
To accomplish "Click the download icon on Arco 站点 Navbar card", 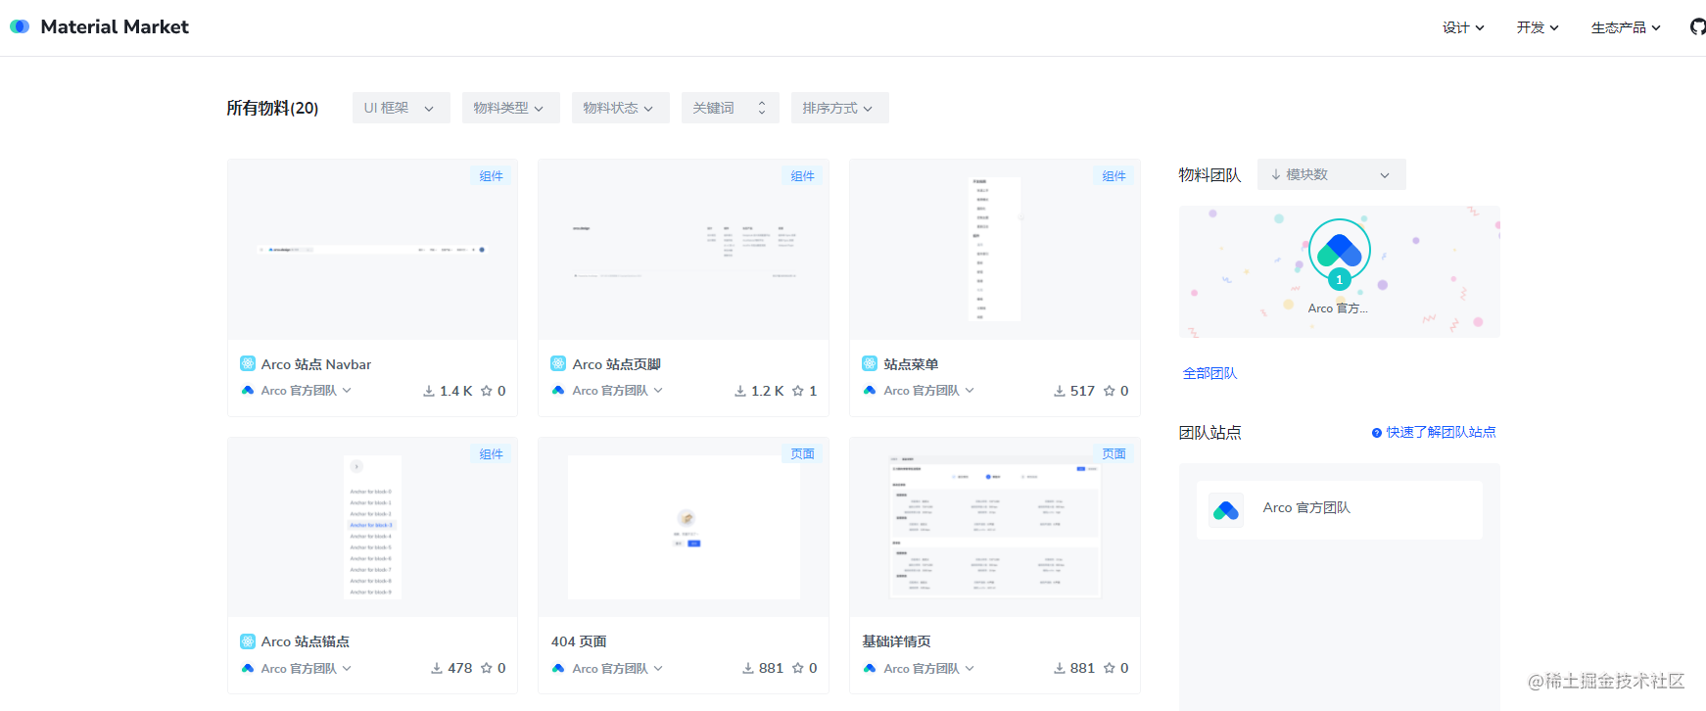I will 429,391.
